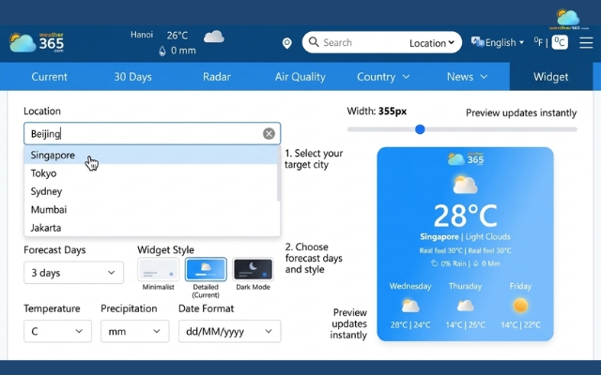Viewport: 601px width, 375px height.
Task: Open the Widget tab
Action: point(551,77)
